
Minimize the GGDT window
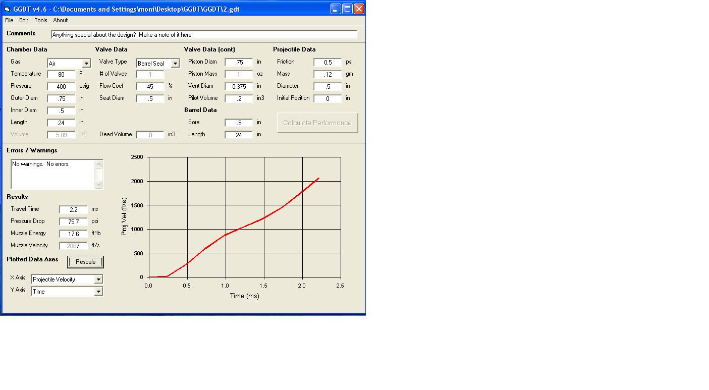pos(336,9)
